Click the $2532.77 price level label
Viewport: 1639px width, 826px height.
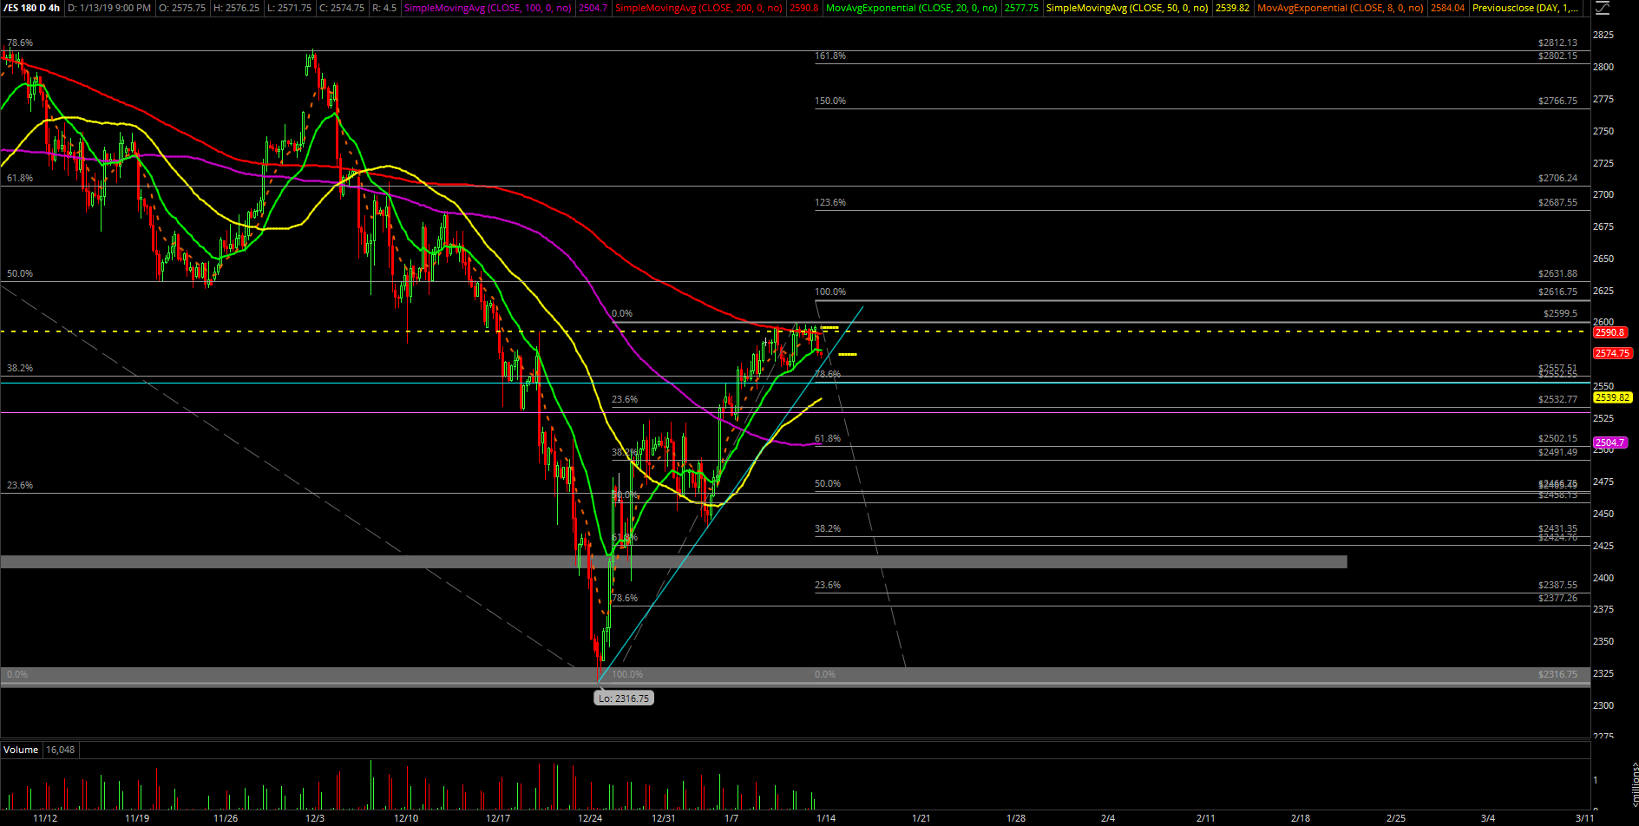point(1557,399)
